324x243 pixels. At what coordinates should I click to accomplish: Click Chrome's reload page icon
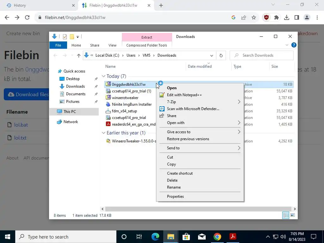27,18
